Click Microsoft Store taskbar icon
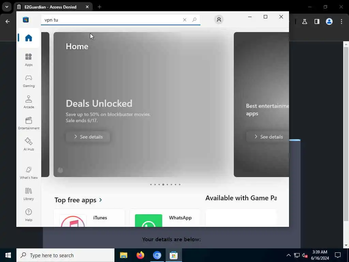 coord(173,255)
